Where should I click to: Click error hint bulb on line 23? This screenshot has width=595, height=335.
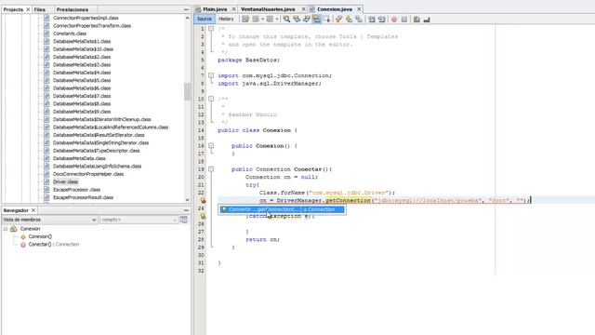click(203, 200)
